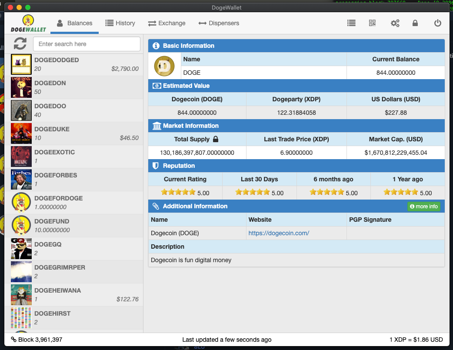The width and height of the screenshot is (453, 350).
Task: Select the DOGEHIRST asset row
Action: (74, 318)
